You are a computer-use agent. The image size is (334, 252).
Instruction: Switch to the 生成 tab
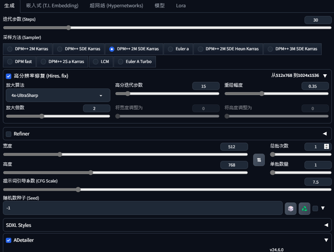[x=10, y=6]
